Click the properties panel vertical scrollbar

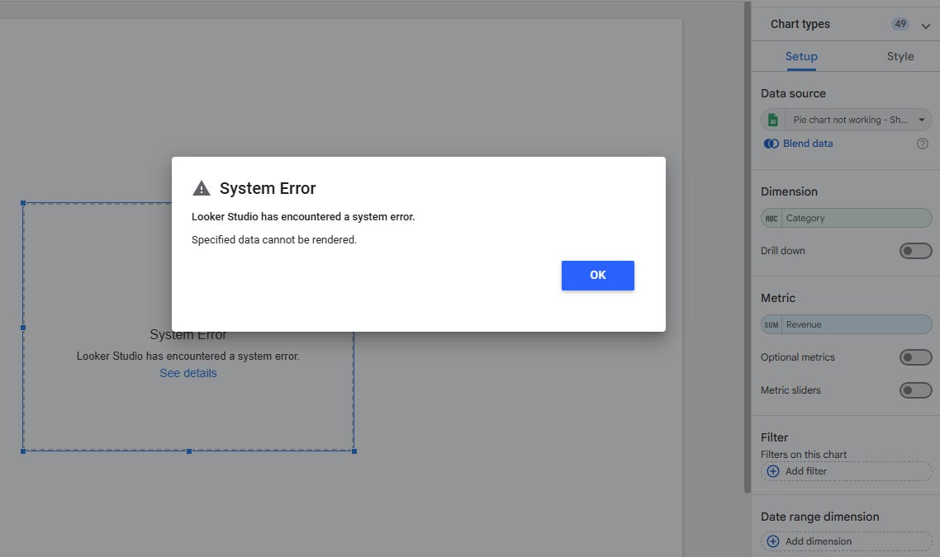coord(747,247)
